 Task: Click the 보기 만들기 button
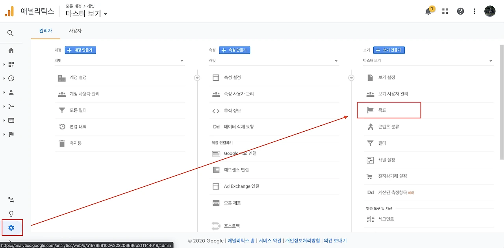tap(389, 50)
